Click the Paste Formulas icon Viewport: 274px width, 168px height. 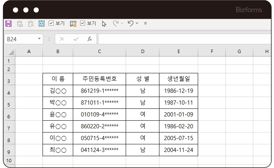click(31, 24)
